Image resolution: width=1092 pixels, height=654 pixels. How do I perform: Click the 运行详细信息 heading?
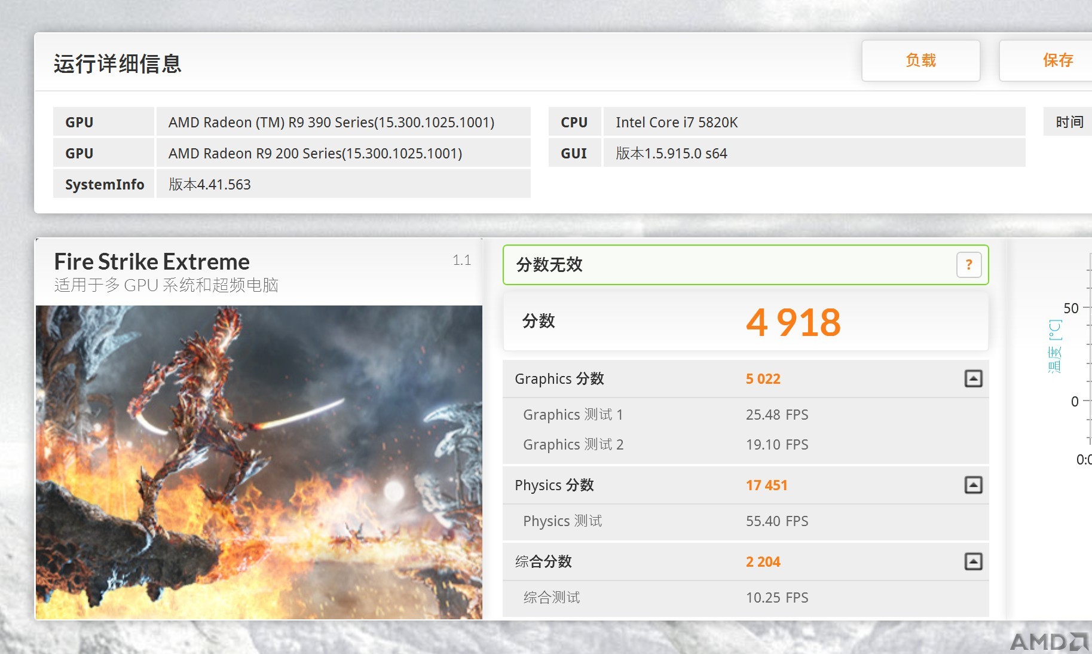[x=118, y=63]
